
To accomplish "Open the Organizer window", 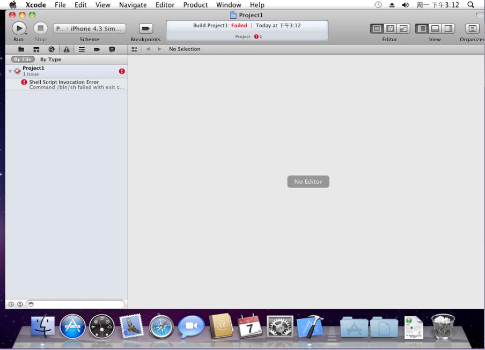I will click(472, 29).
